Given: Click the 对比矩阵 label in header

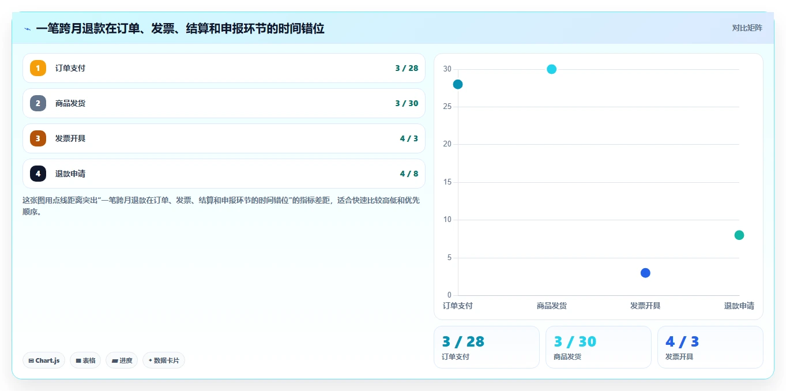Looking at the screenshot, I should pos(747,28).
